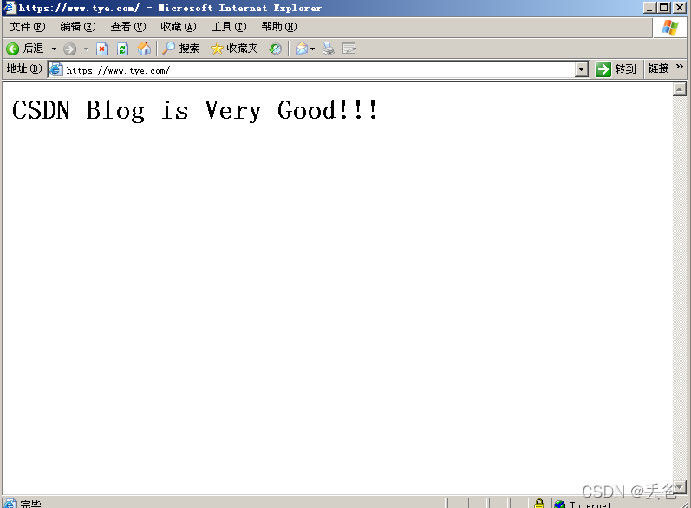The height and width of the screenshot is (508, 691).
Task: Click the IE page icon in address bar
Action: tap(56, 69)
